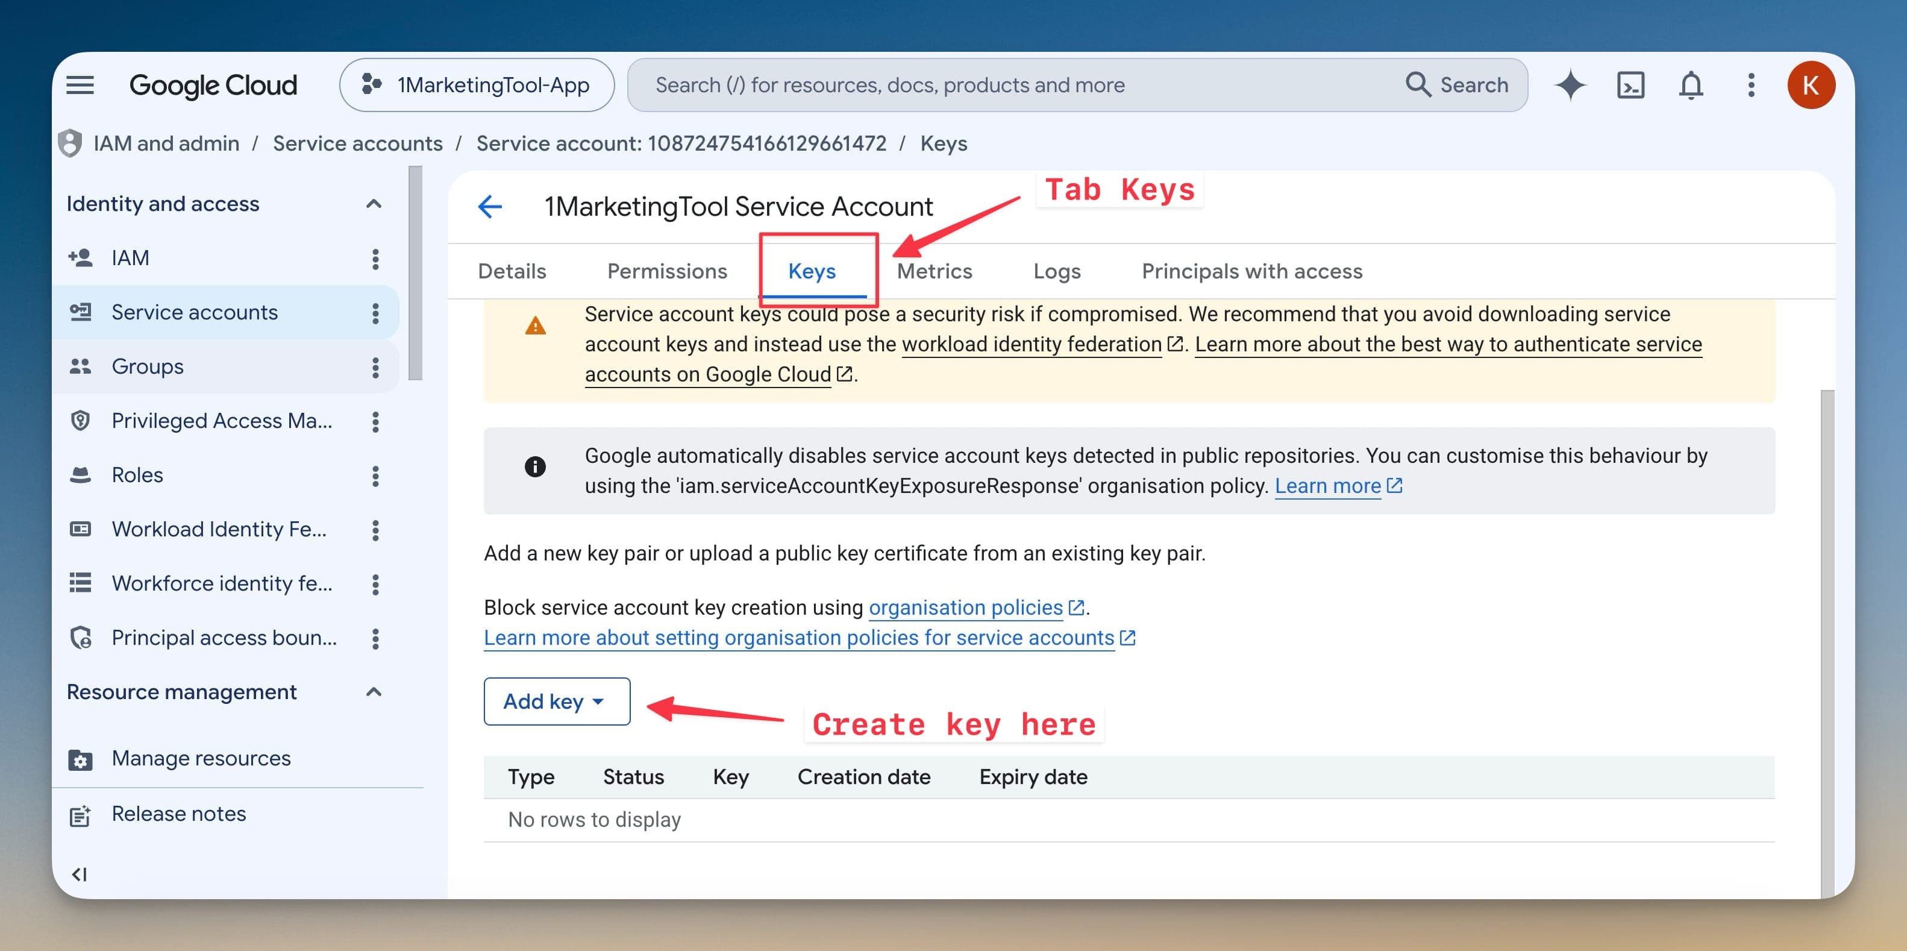The width and height of the screenshot is (1907, 951).
Task: Click the search magnifier button
Action: (x=1456, y=85)
